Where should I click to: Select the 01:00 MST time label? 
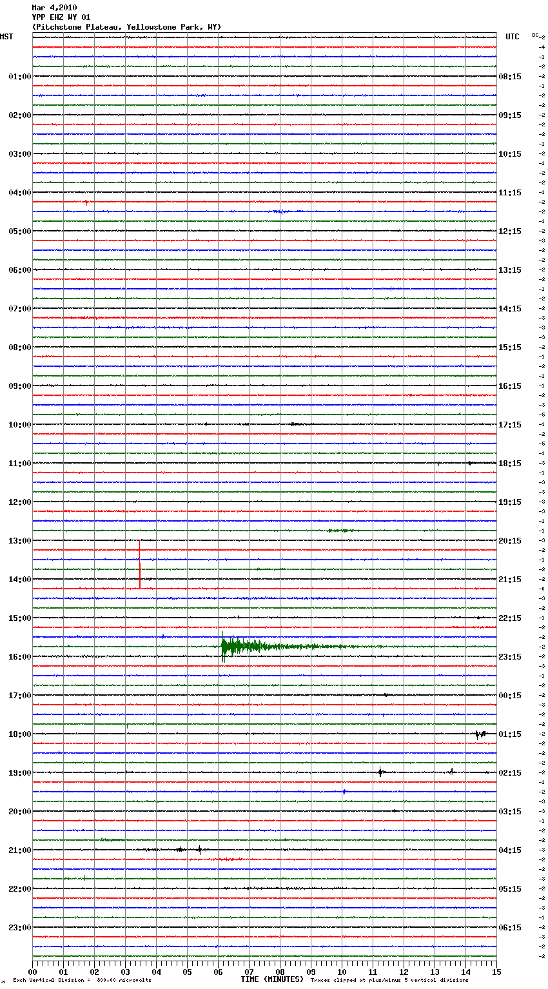click(19, 77)
